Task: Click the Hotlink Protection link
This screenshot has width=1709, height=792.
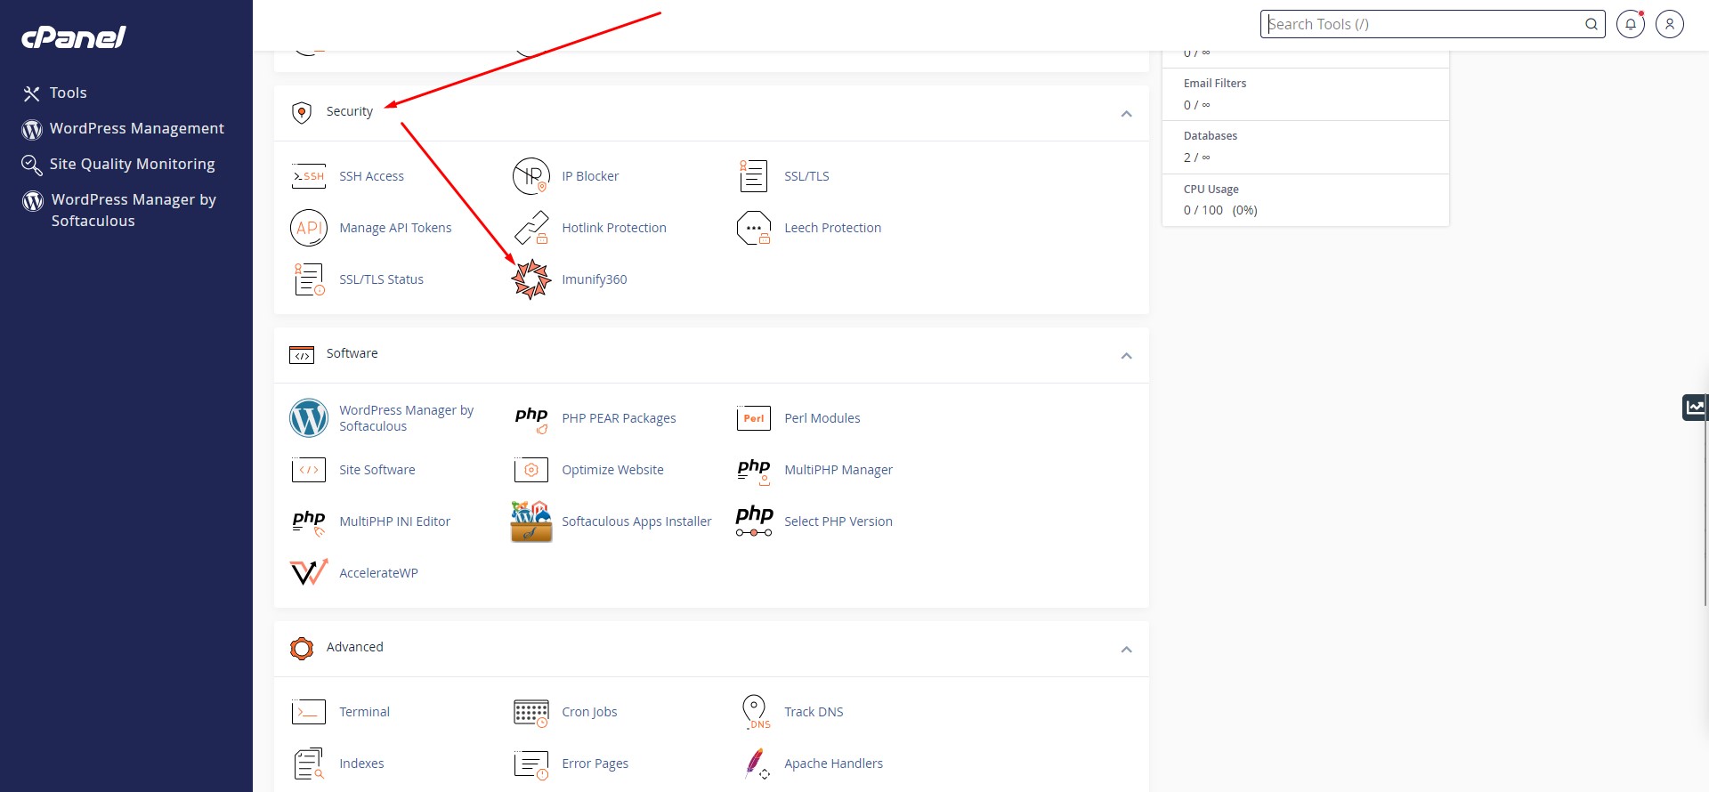Action: [613, 228]
